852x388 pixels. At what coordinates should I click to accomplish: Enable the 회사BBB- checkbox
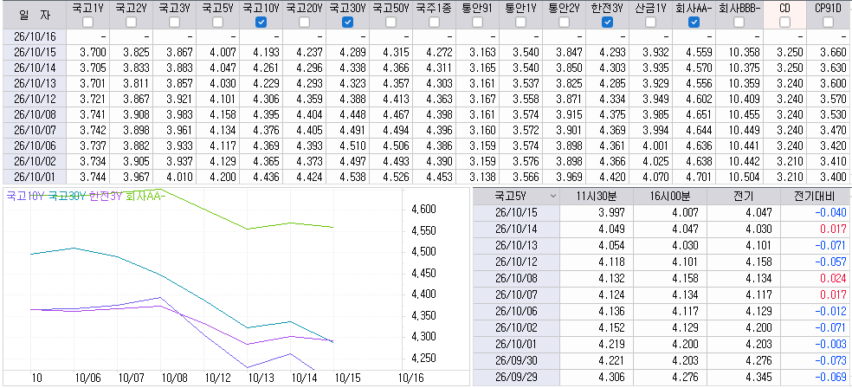pyautogui.click(x=739, y=23)
